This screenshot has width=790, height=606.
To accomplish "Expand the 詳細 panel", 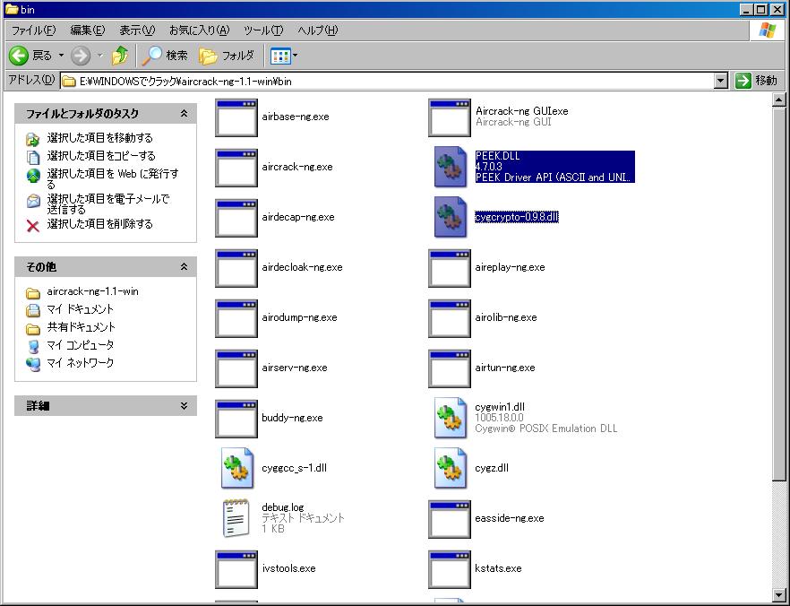I will (184, 406).
